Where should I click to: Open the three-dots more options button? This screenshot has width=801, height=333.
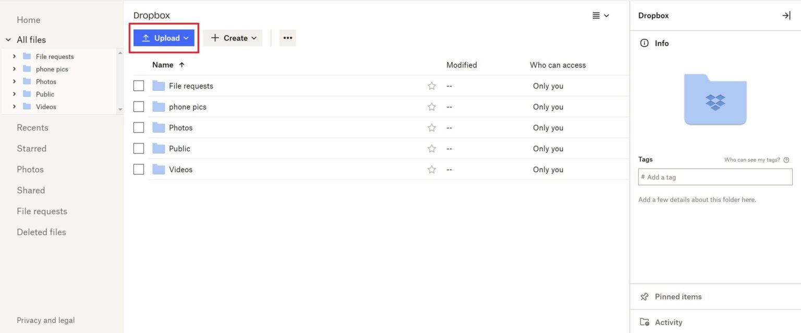287,38
